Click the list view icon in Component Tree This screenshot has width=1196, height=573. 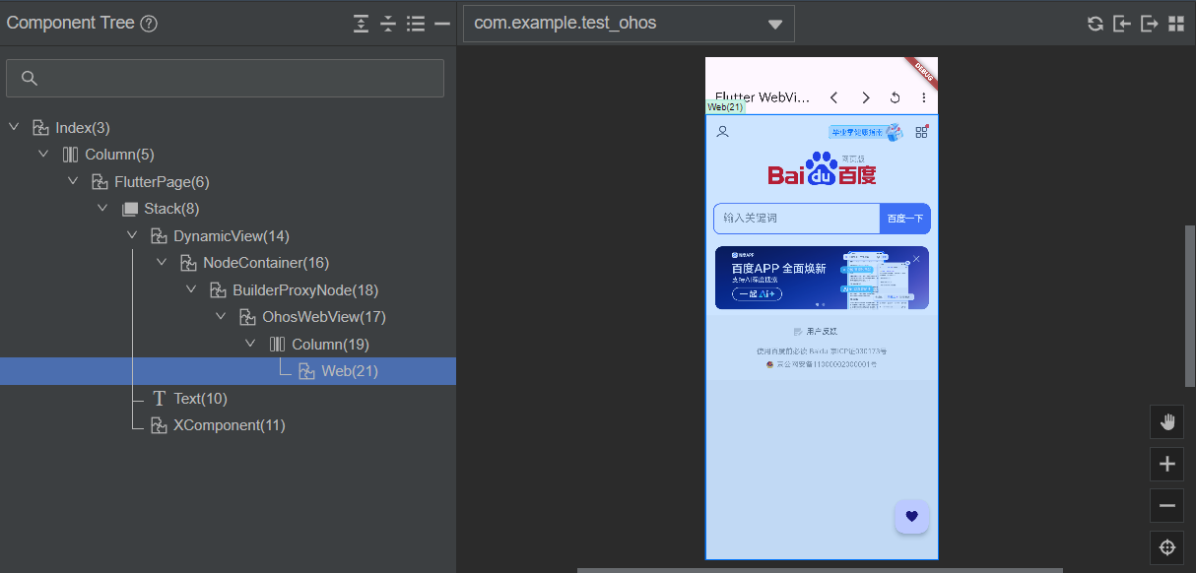416,24
